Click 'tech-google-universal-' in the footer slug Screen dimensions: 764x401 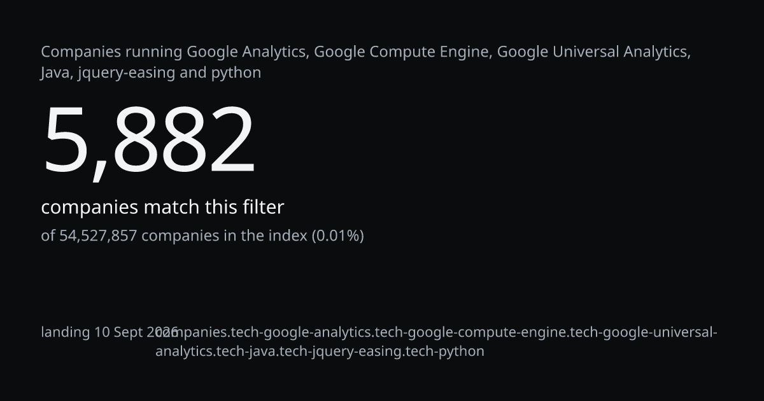point(643,332)
